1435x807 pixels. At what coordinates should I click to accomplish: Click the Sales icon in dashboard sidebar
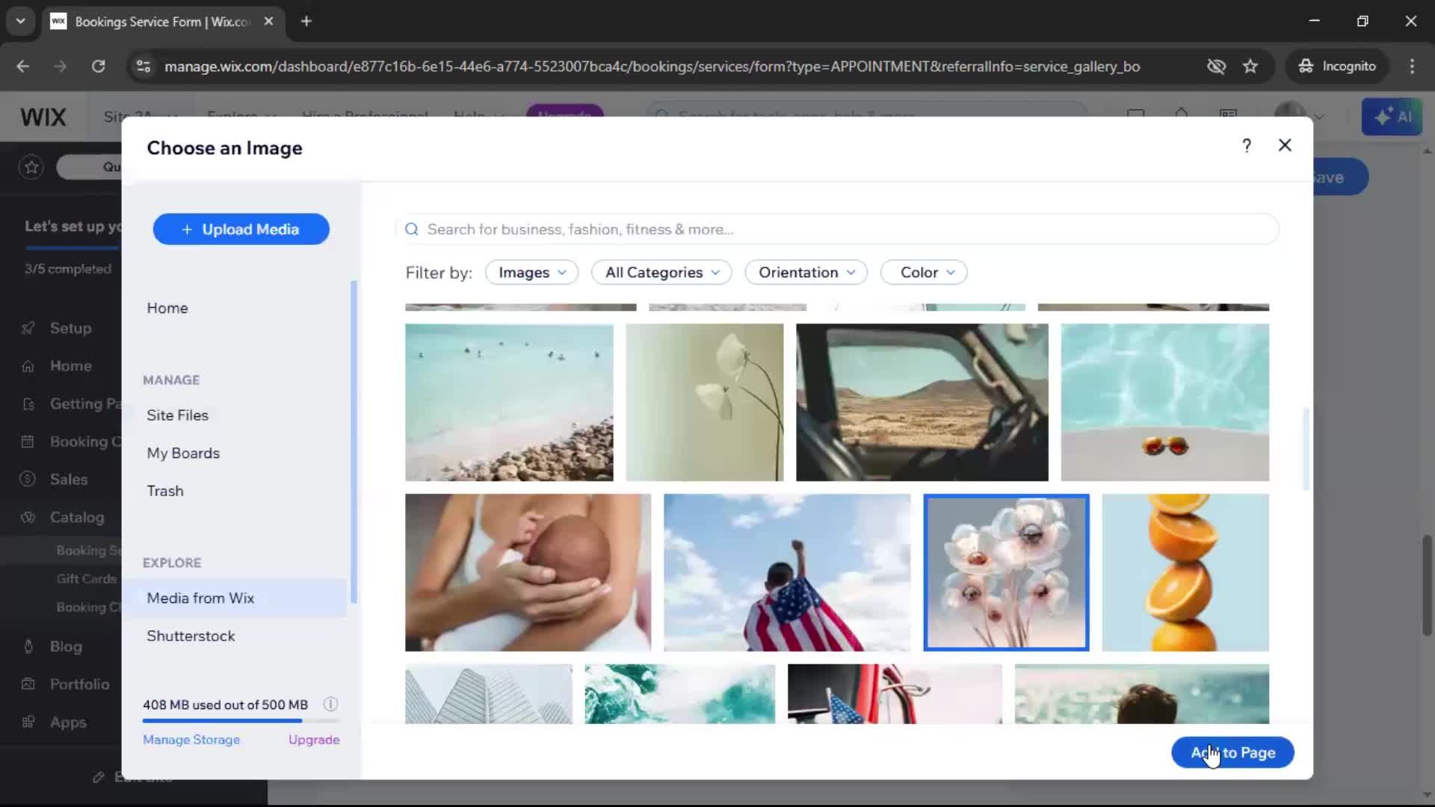point(28,479)
